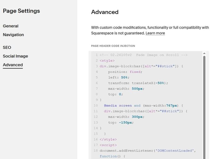Place cursor on the opening style tag

coord(107,61)
